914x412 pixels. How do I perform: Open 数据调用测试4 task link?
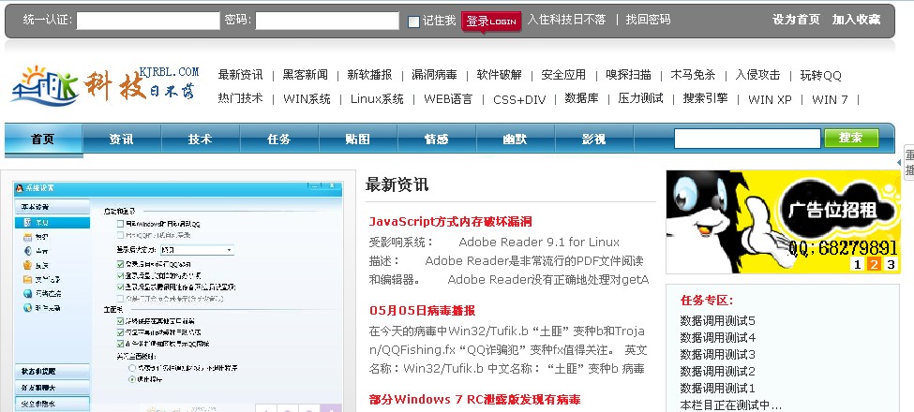(x=717, y=337)
